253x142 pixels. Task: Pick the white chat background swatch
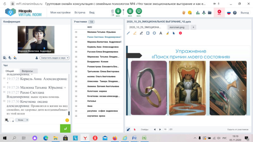12,120
